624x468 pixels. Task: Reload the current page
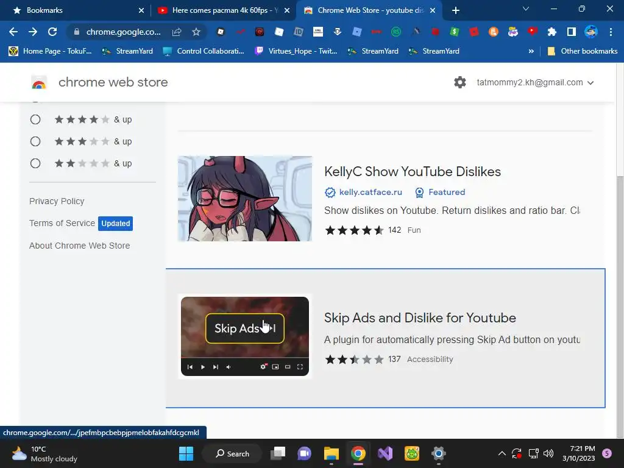click(x=52, y=32)
